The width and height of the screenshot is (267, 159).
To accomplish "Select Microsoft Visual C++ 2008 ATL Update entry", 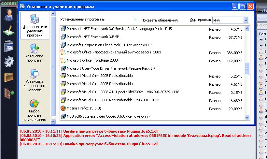I will [x=123, y=92].
